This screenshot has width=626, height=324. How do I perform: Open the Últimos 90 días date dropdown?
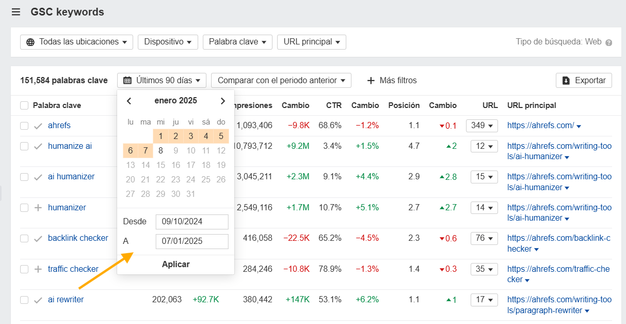tap(162, 81)
